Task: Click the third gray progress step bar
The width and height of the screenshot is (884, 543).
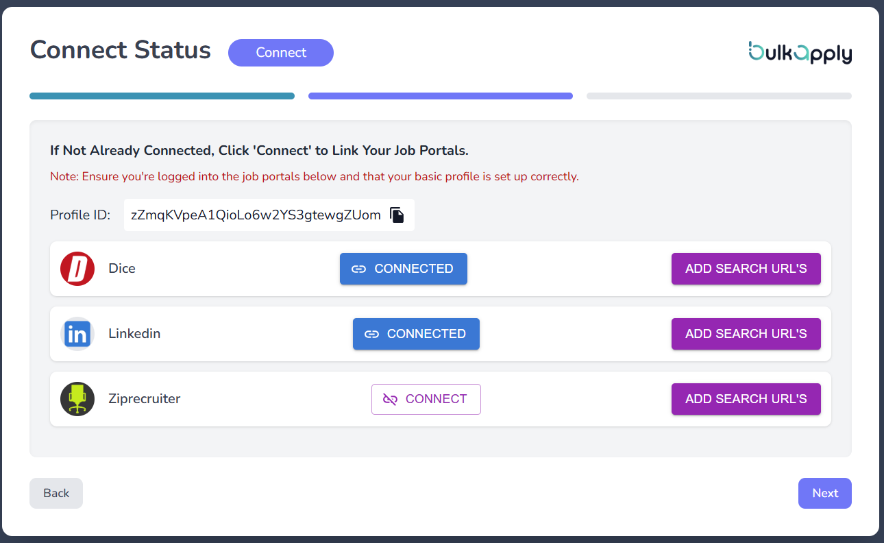Action: click(x=719, y=96)
